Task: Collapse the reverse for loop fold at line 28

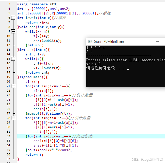Action: [x=13, y=118]
